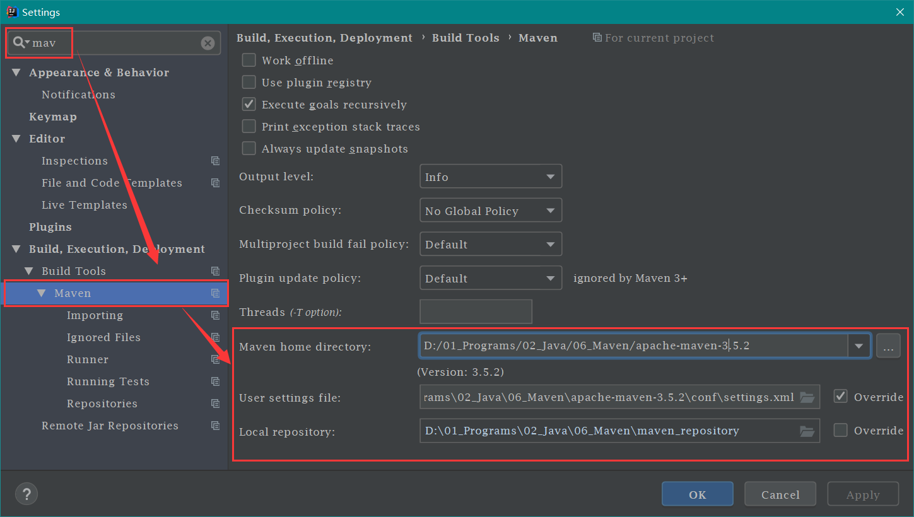Enable the Work offline checkbox
The width and height of the screenshot is (914, 517).
point(249,61)
